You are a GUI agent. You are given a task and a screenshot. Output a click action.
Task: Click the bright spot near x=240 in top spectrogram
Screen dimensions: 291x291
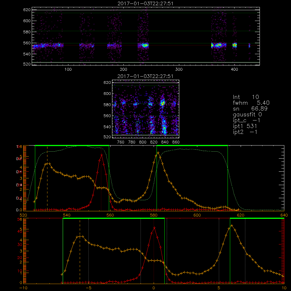[x=145, y=45]
